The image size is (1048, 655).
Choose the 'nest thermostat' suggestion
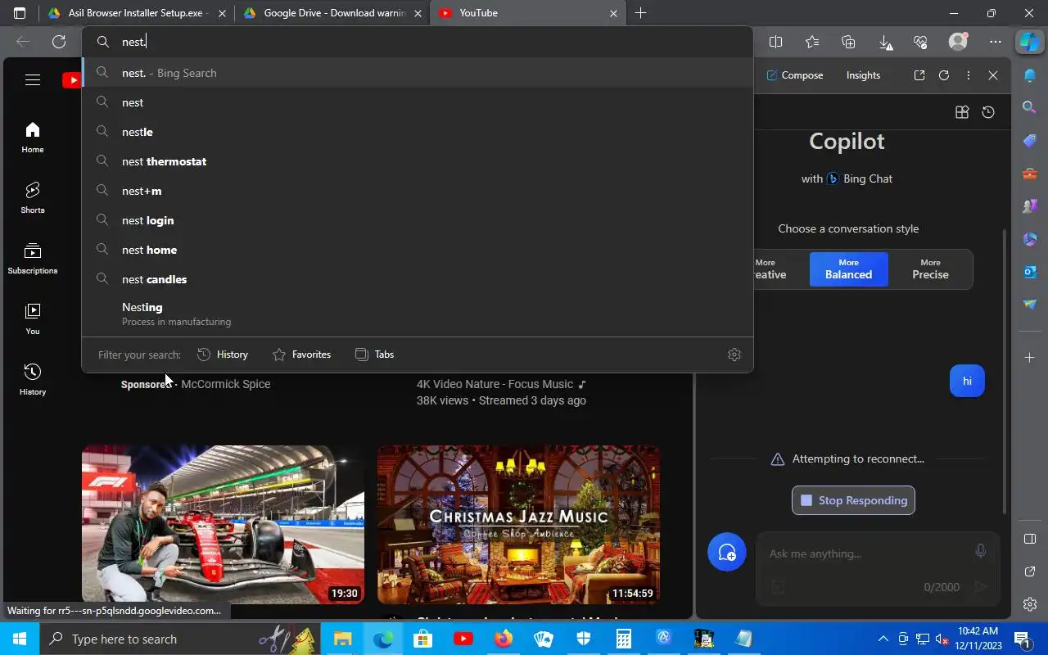coord(418,161)
